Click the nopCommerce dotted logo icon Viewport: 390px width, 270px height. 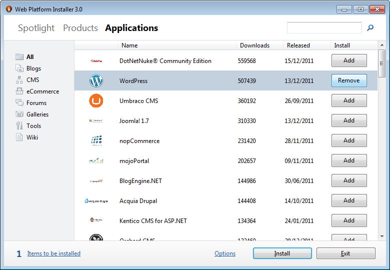click(x=96, y=140)
